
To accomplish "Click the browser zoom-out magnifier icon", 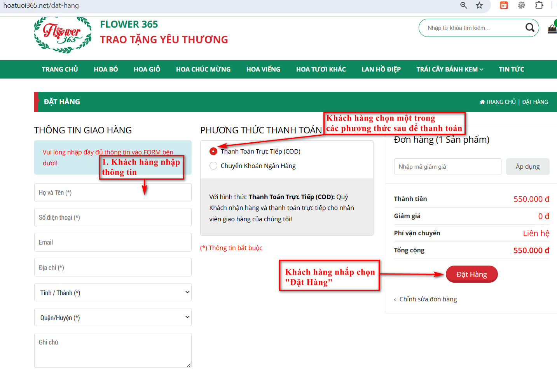I will tap(464, 5).
